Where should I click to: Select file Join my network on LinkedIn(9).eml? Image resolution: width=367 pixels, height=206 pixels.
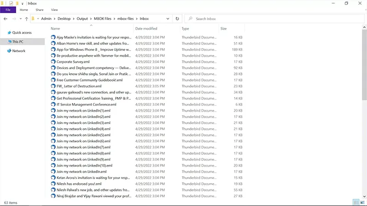click(x=83, y=159)
